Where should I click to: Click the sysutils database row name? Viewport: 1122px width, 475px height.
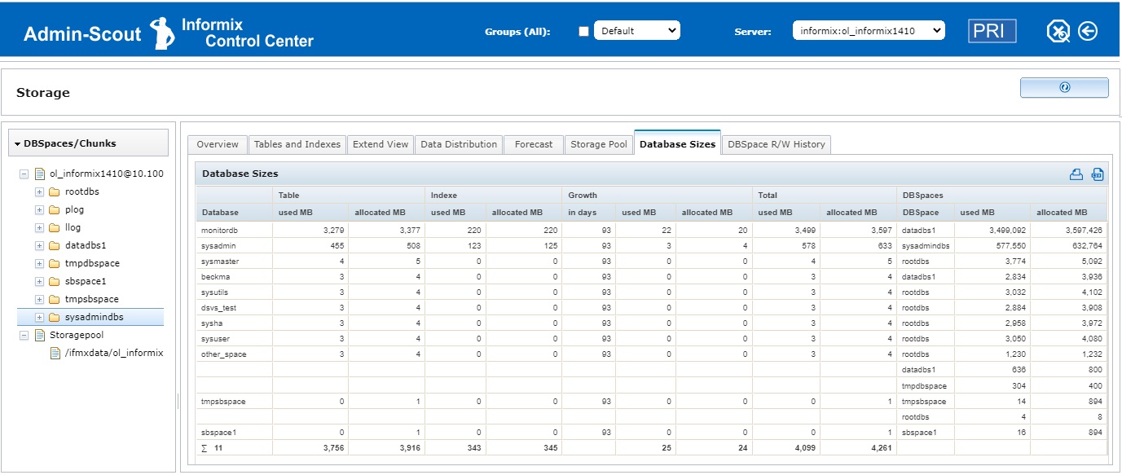click(215, 292)
